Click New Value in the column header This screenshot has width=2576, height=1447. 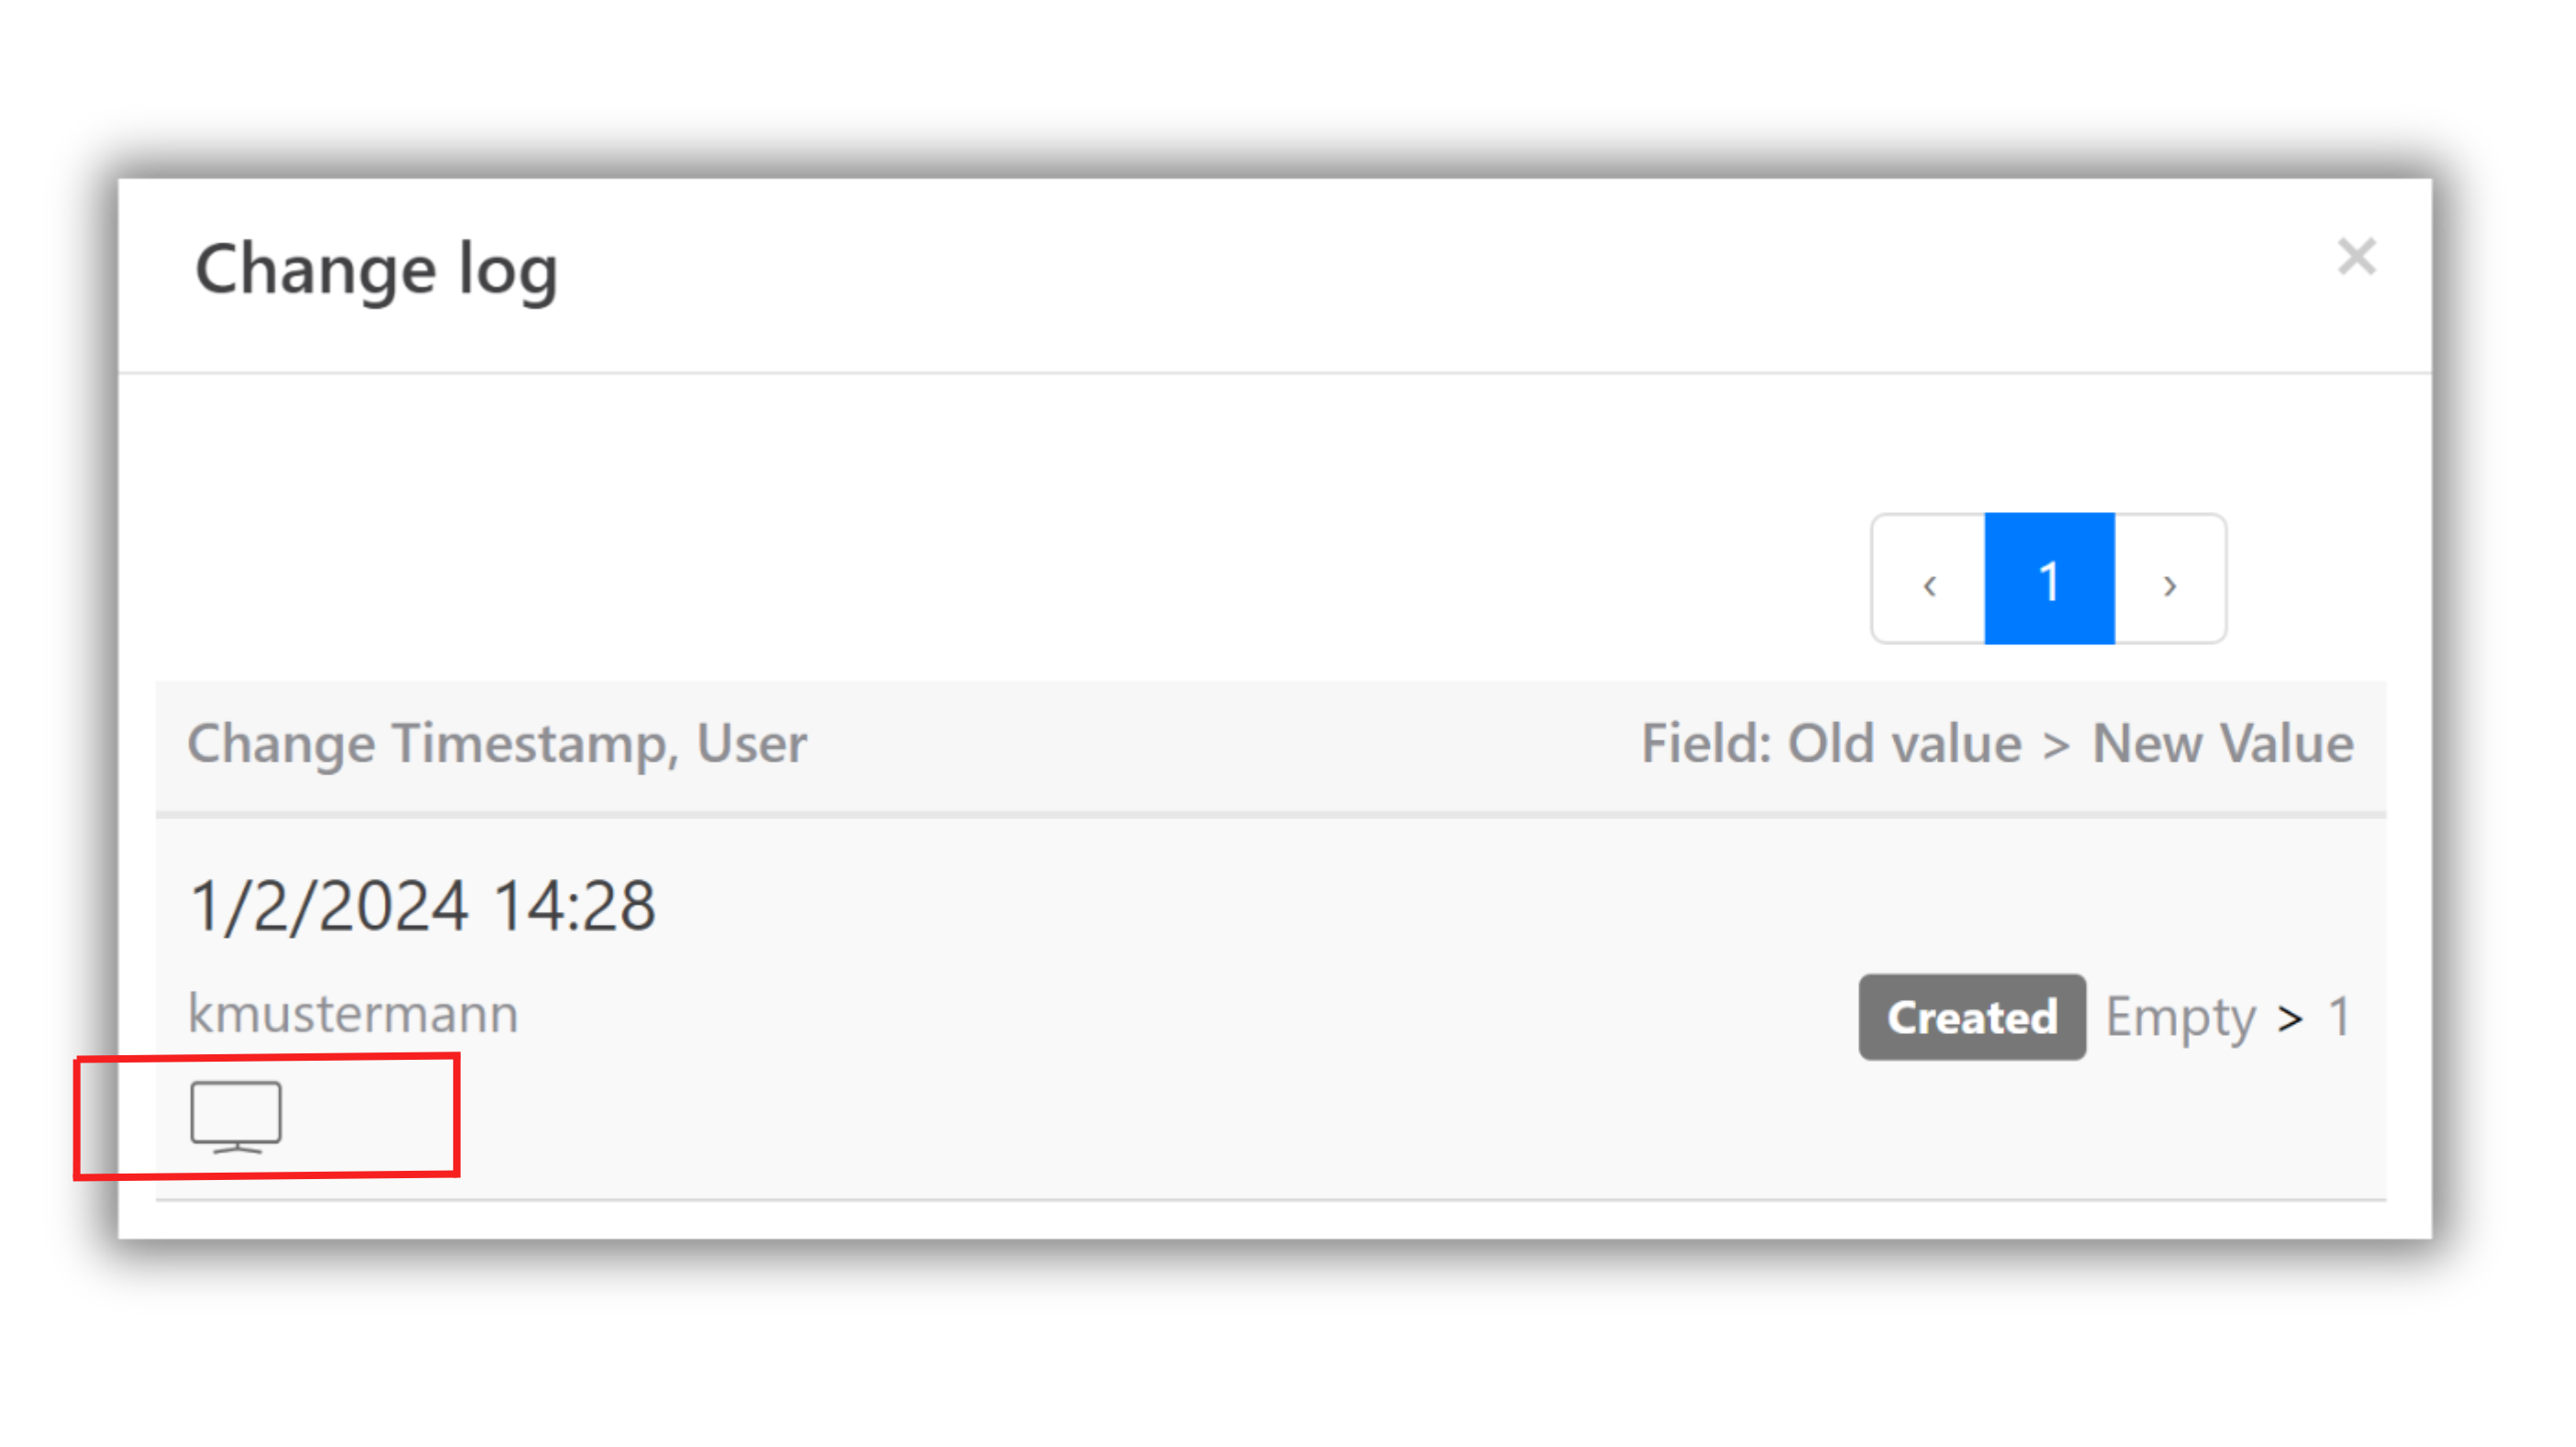tap(2222, 744)
